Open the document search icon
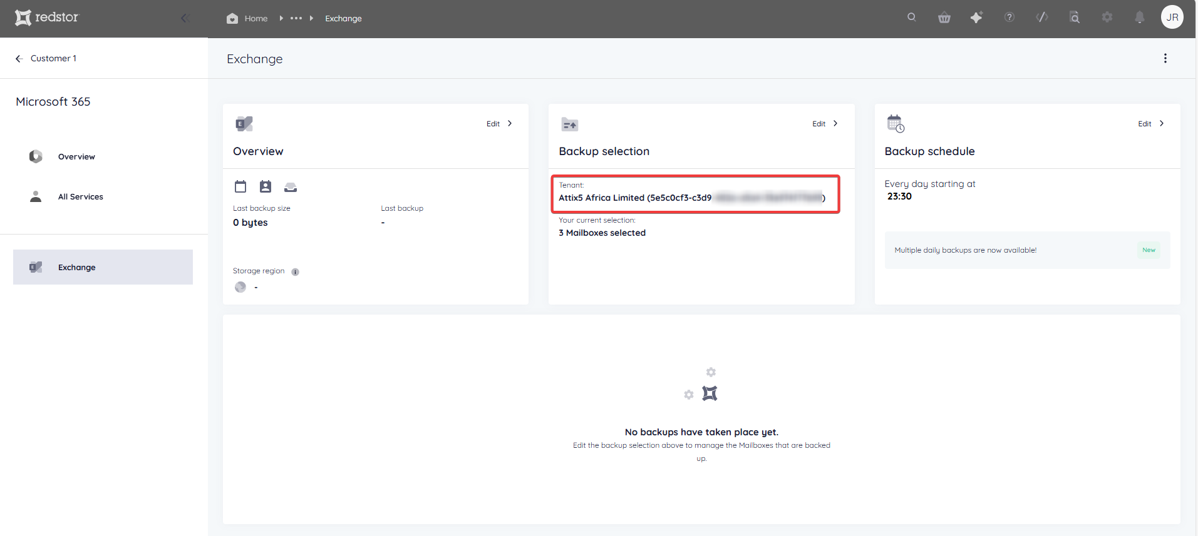Screen dimensions: 1198x536 click(1075, 18)
